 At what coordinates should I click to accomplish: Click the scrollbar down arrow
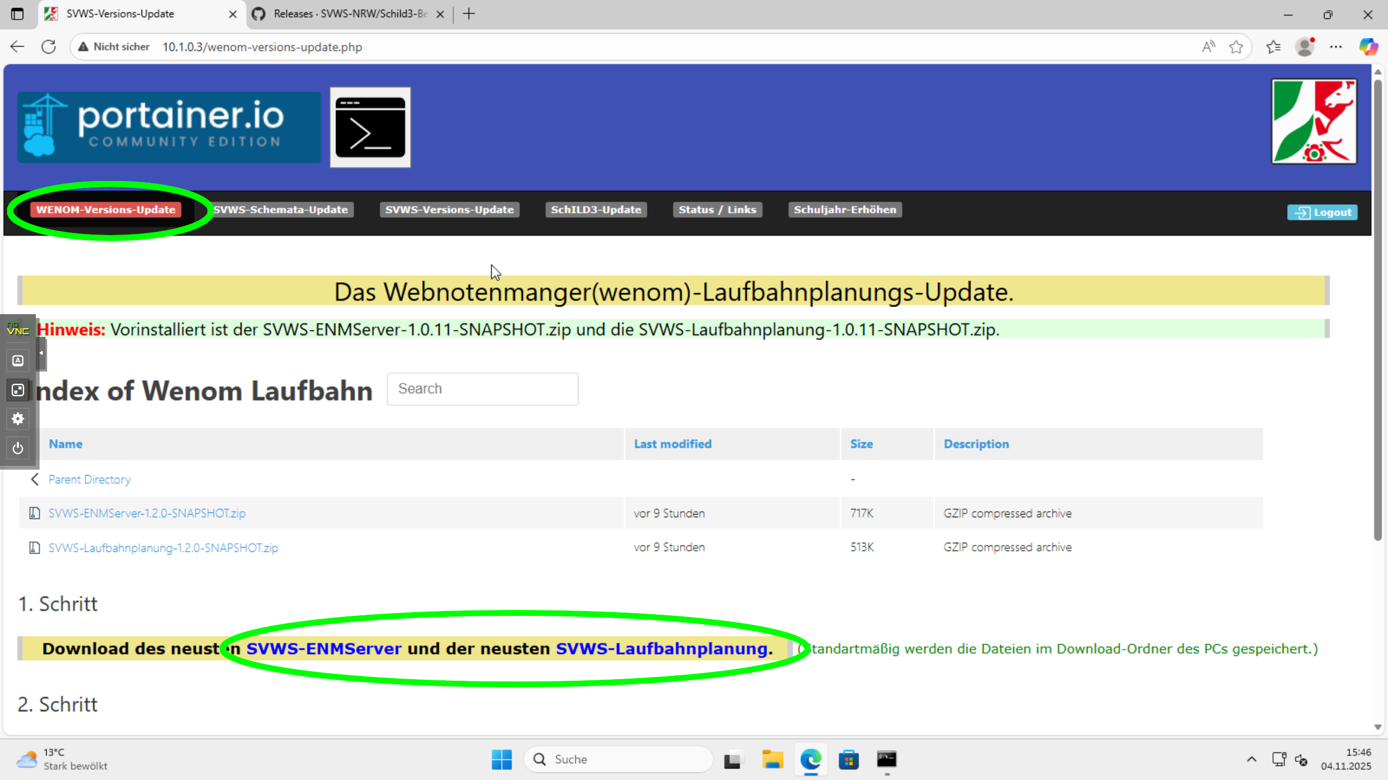click(x=1378, y=727)
